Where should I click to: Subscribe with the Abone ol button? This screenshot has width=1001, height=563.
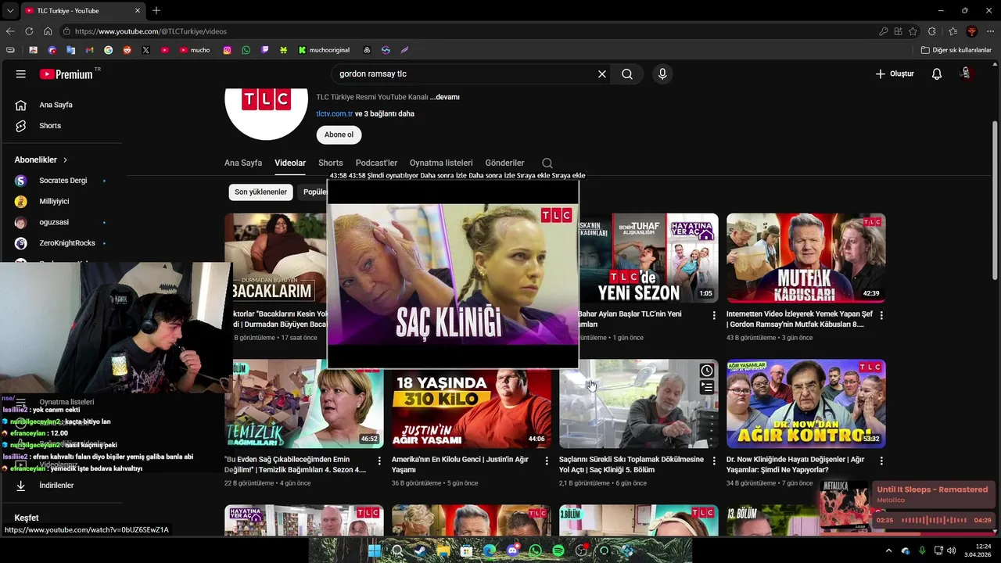click(x=339, y=134)
